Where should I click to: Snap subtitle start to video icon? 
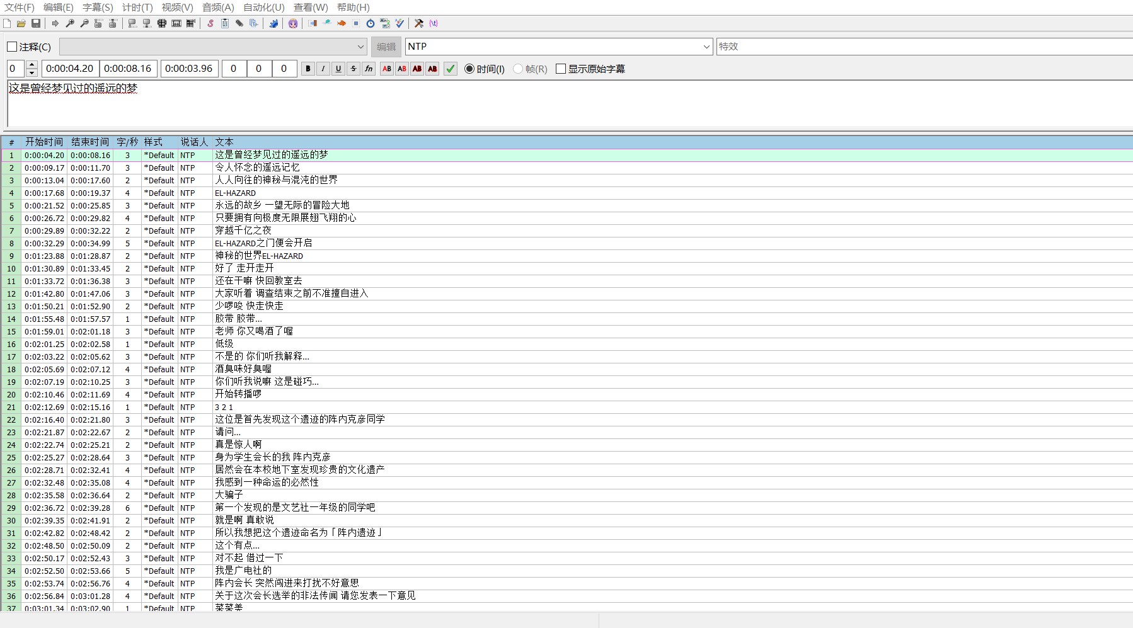(132, 23)
